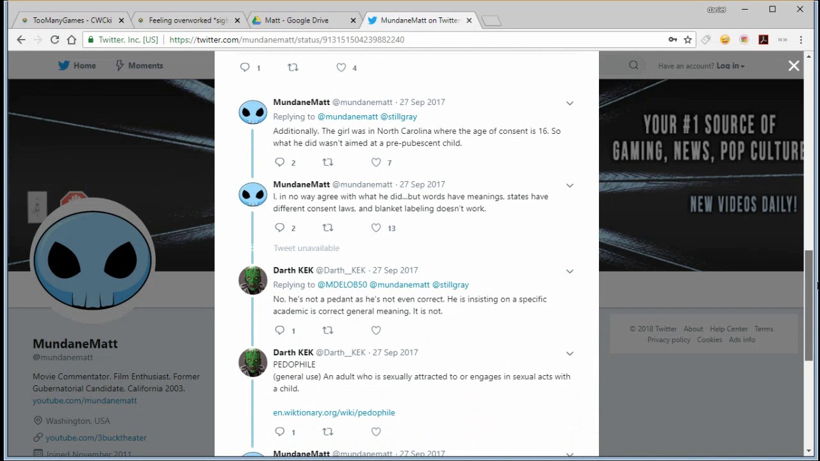The height and width of the screenshot is (461, 820).
Task: Reply to the 'words have meanings' tweet
Action: [280, 227]
